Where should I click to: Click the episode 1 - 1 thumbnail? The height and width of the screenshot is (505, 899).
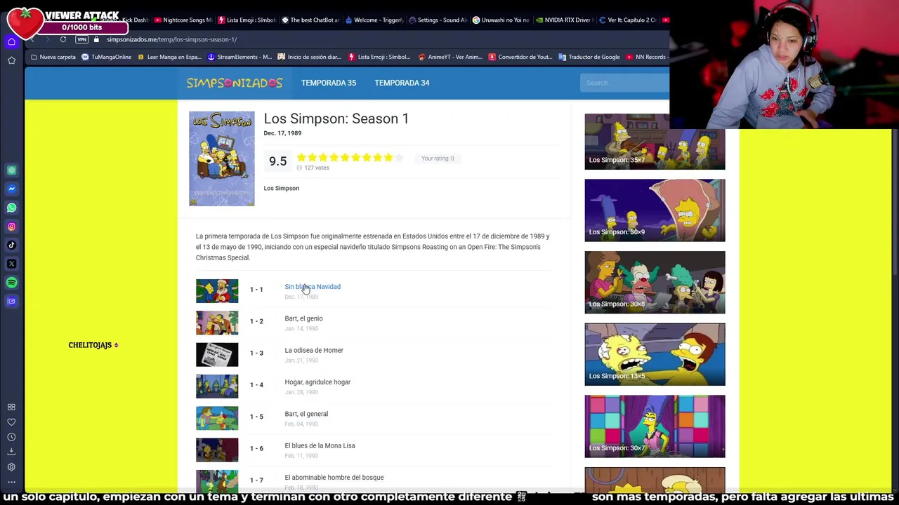point(217,291)
